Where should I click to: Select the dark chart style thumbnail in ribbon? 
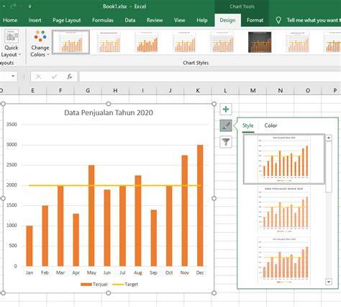click(x=260, y=42)
